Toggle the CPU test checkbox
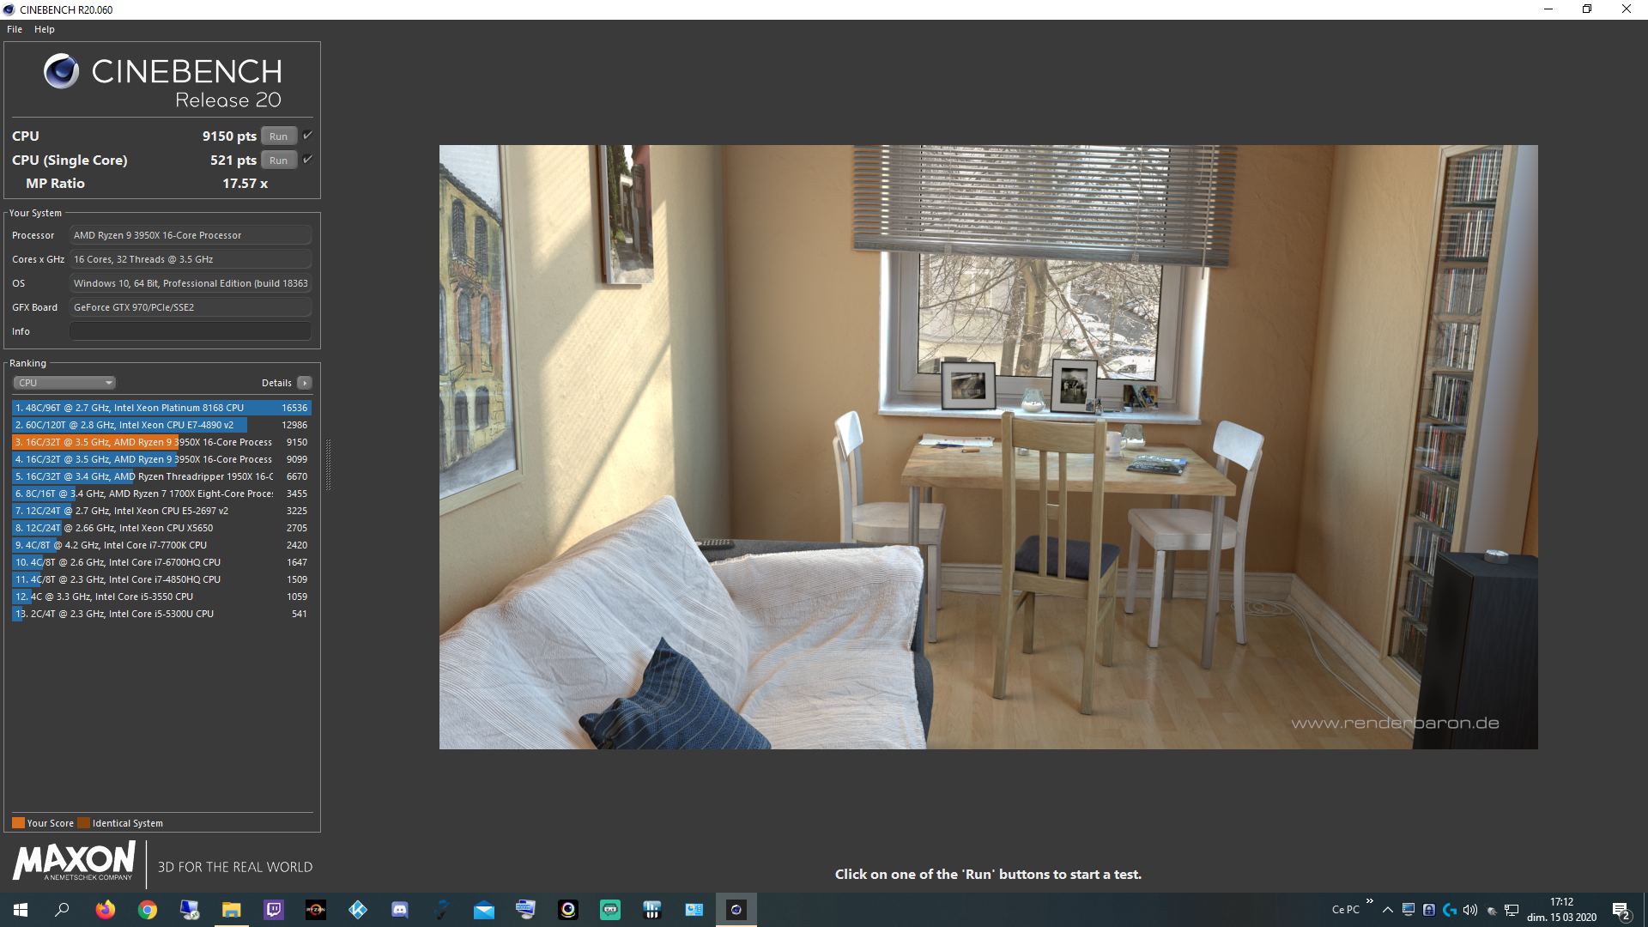The image size is (1648, 927). [x=307, y=136]
